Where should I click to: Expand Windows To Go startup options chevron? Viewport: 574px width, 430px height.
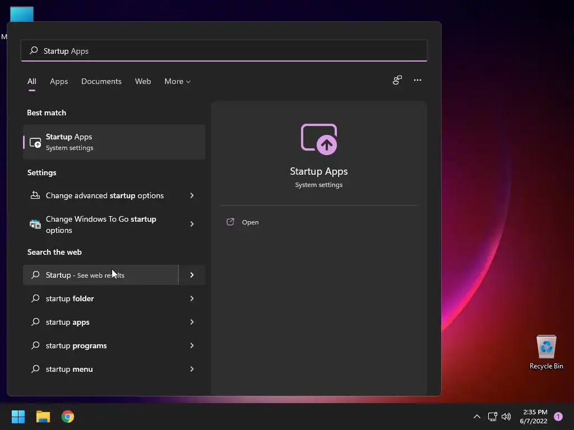192,224
